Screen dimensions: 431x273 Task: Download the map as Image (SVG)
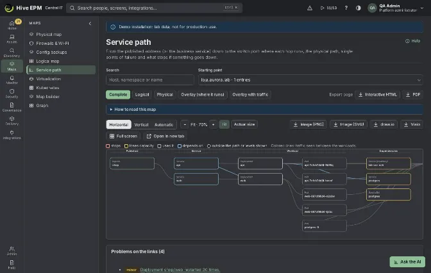point(348,124)
